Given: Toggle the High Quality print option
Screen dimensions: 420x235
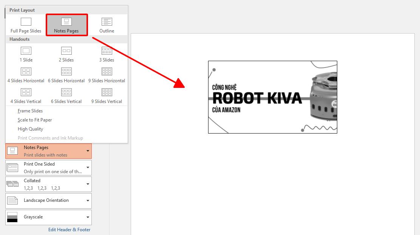Looking at the screenshot, I should tap(30, 129).
